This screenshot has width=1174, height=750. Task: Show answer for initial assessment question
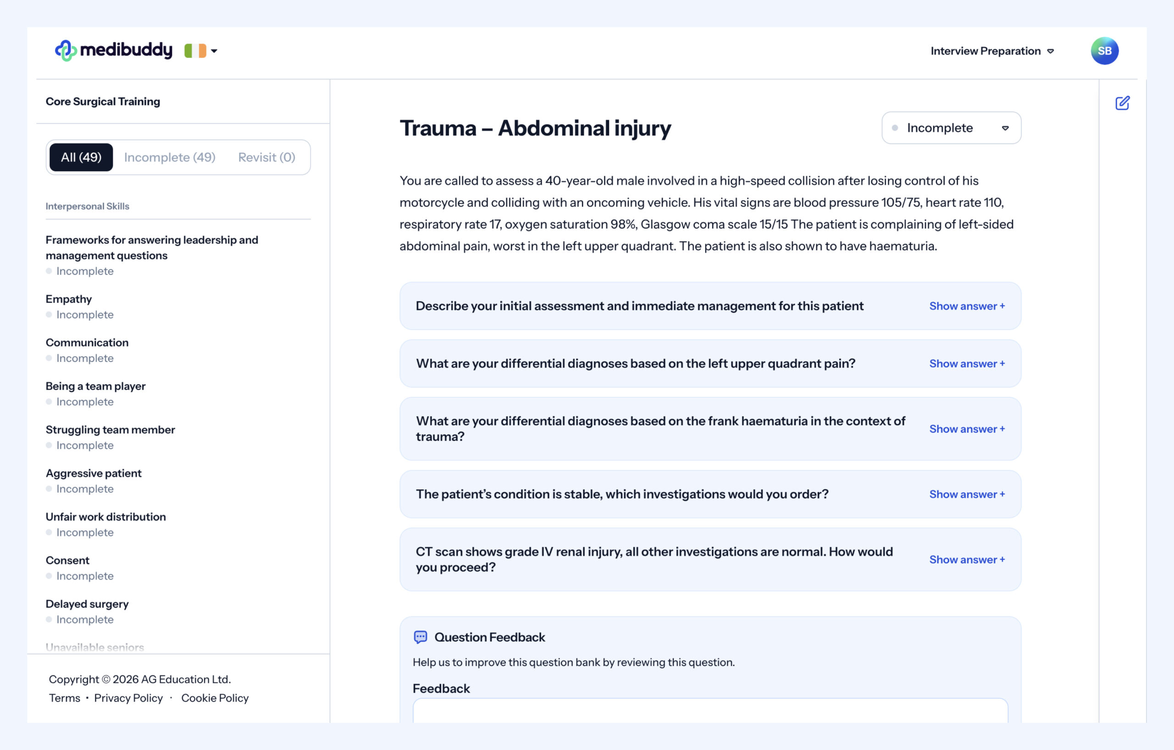(x=966, y=306)
